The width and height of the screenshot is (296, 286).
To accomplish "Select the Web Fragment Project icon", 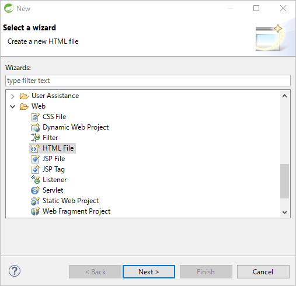I will click(35, 211).
